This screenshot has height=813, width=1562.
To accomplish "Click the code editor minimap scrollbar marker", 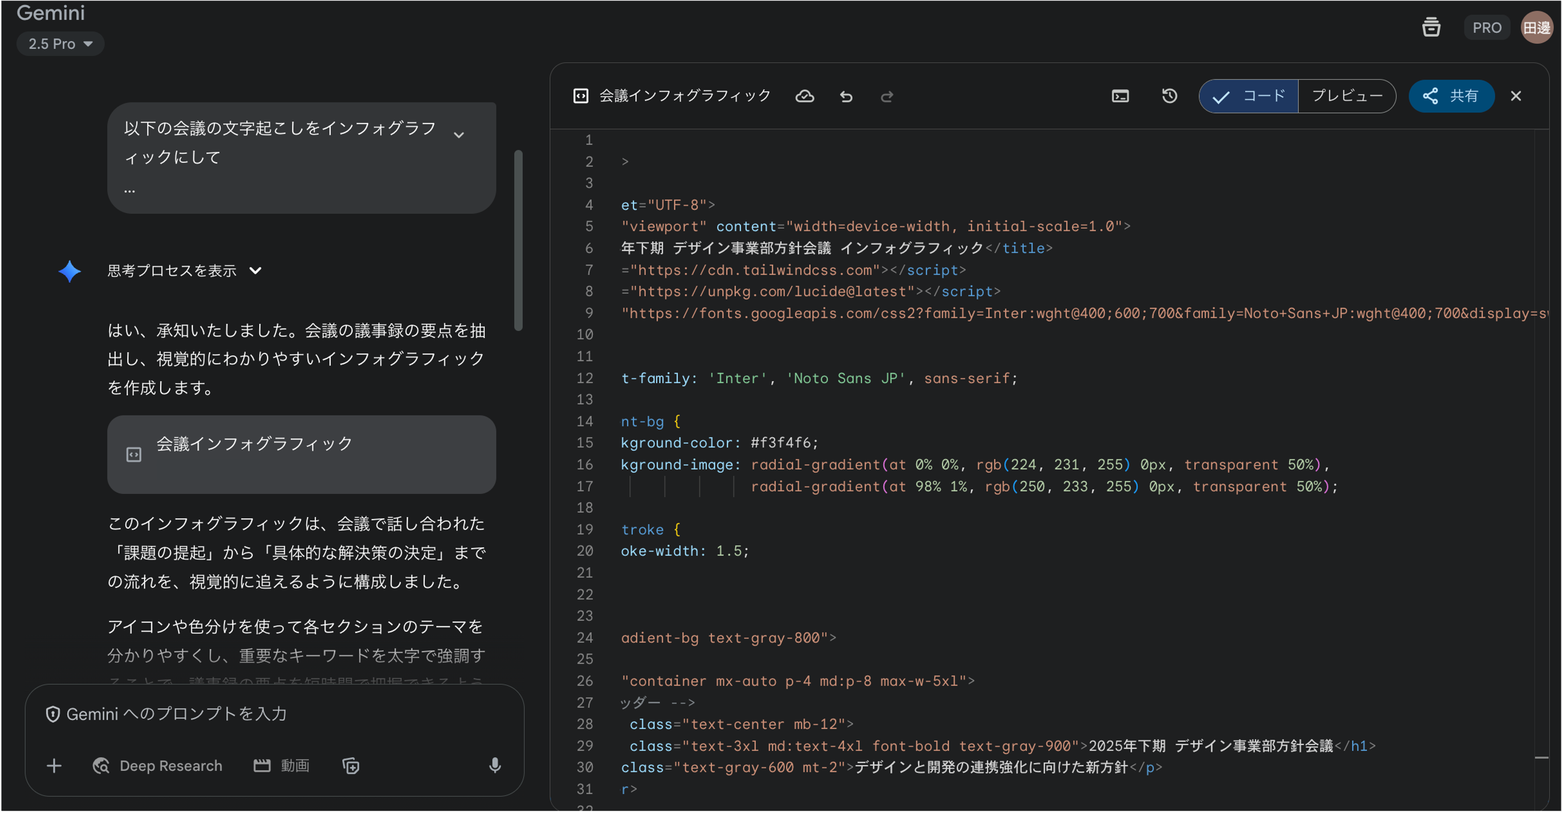I will (1541, 757).
